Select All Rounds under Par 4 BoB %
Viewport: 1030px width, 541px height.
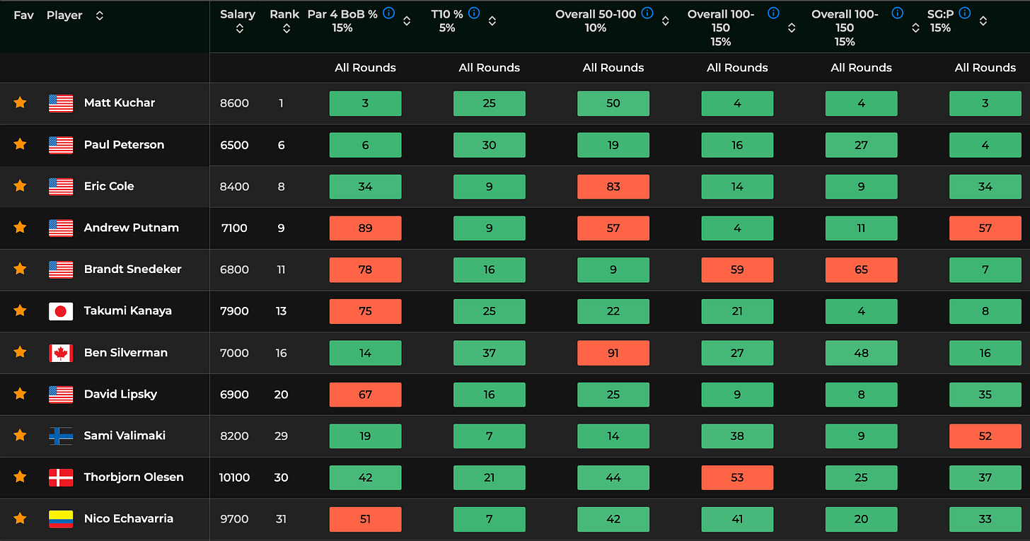pyautogui.click(x=365, y=68)
